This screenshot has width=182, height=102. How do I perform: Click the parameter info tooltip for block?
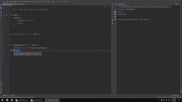pos(28,54)
